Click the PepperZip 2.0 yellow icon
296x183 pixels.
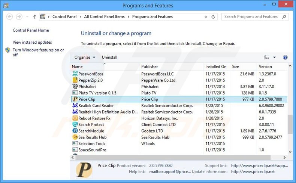(75, 80)
